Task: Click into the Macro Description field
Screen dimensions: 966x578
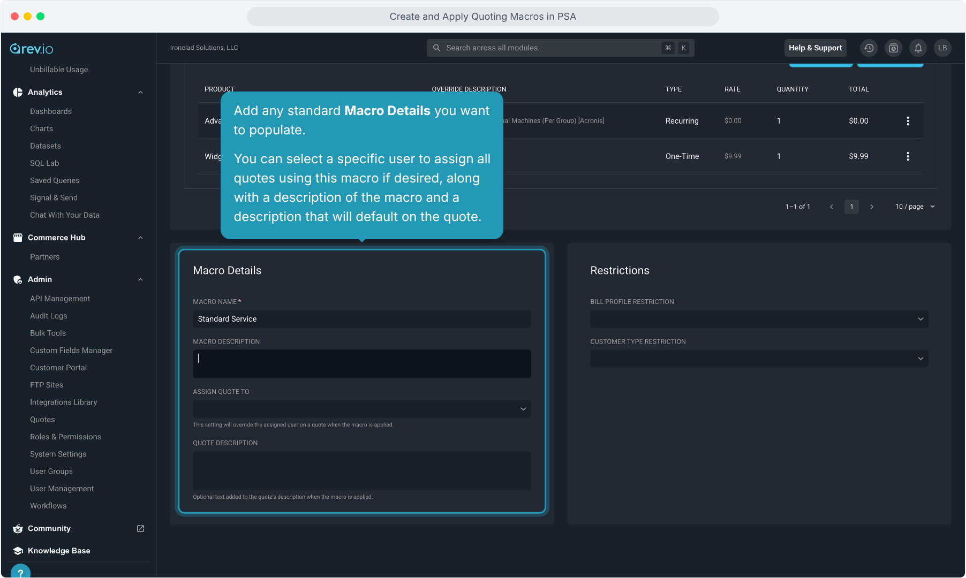Action: point(362,364)
